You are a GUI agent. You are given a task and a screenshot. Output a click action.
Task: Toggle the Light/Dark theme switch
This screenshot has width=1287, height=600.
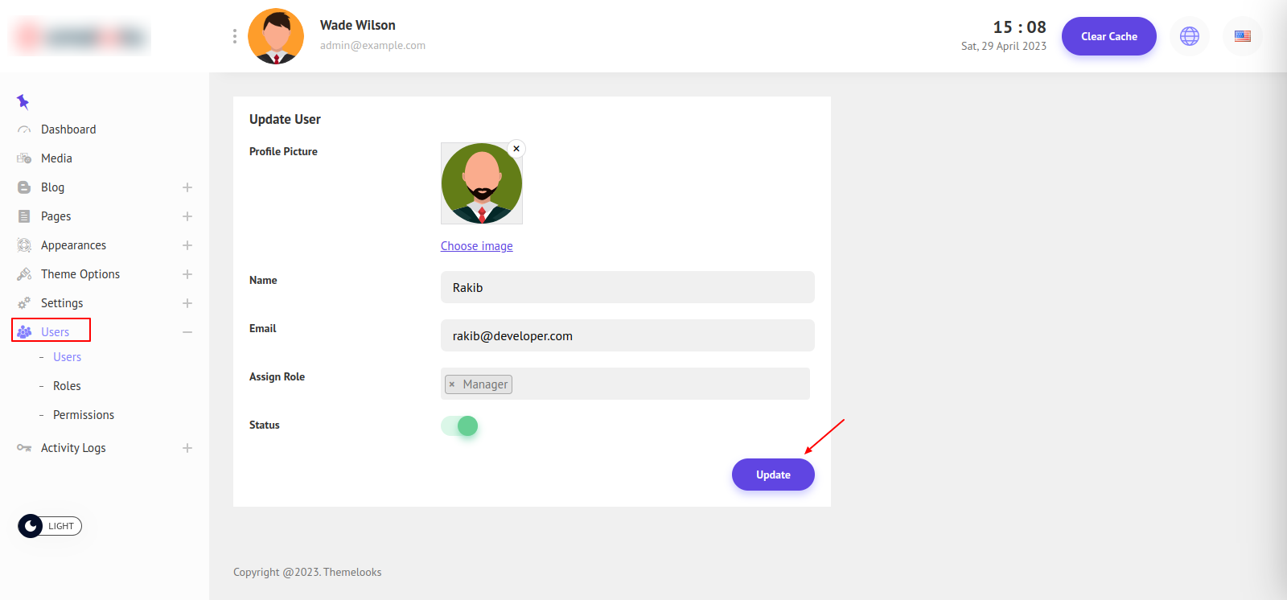(50, 526)
